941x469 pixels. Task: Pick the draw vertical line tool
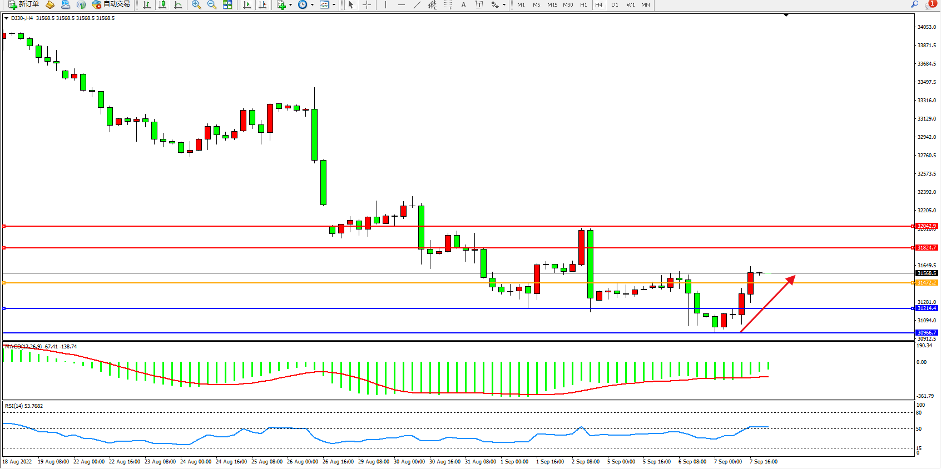pyautogui.click(x=385, y=4)
